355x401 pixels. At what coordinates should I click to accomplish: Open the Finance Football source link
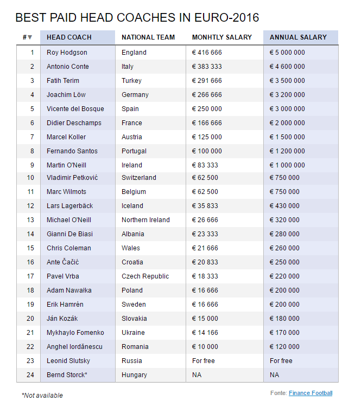coord(310,393)
